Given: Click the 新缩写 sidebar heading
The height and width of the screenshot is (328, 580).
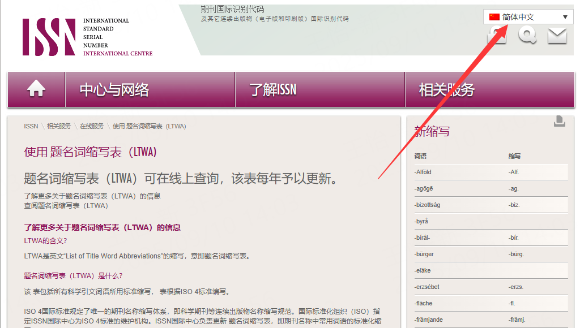Looking at the screenshot, I should tap(432, 131).
